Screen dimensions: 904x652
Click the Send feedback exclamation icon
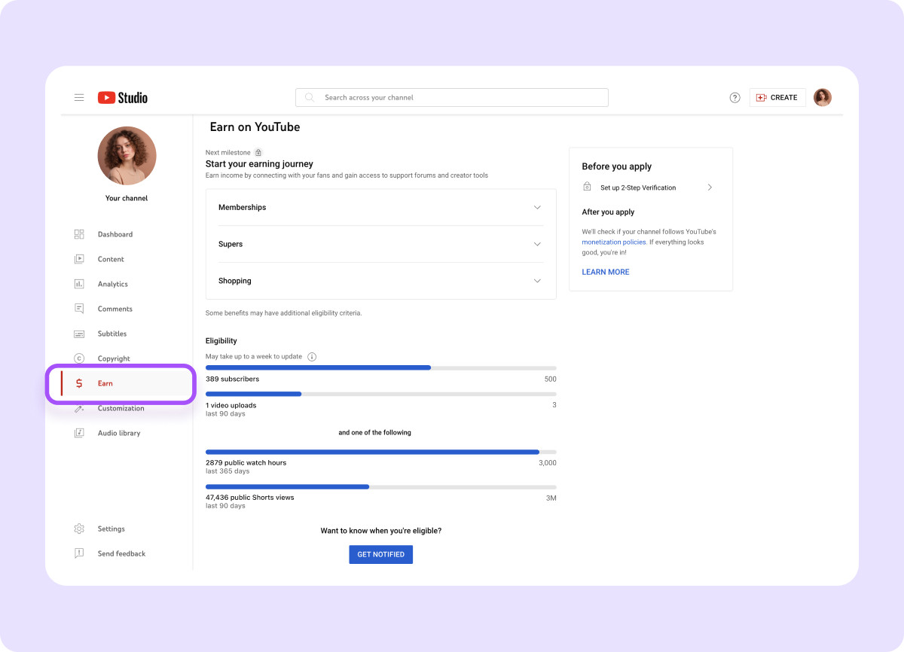point(79,553)
